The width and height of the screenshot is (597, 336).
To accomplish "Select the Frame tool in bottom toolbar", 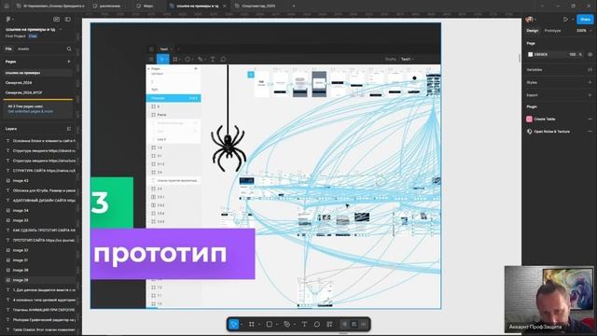I will (x=252, y=324).
